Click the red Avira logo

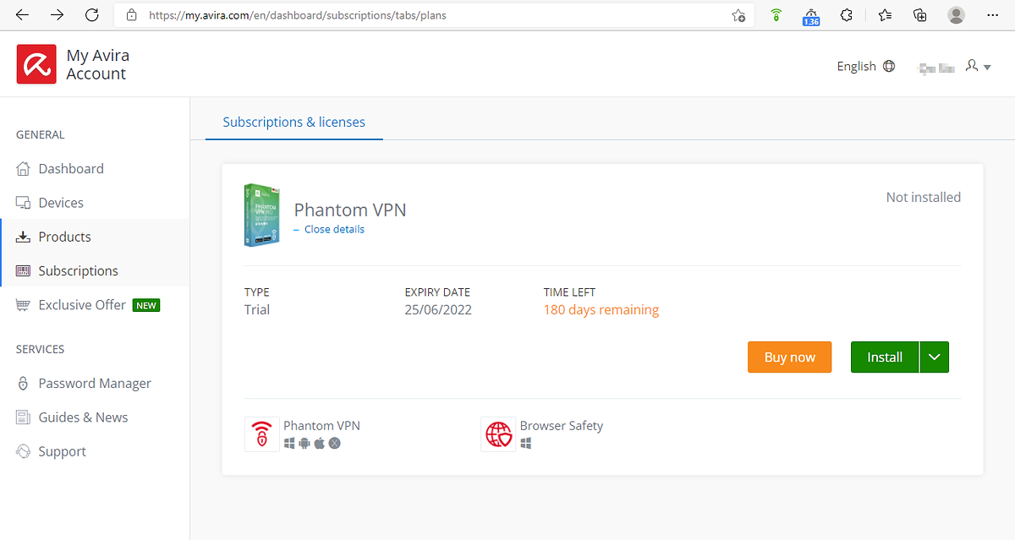click(36, 64)
